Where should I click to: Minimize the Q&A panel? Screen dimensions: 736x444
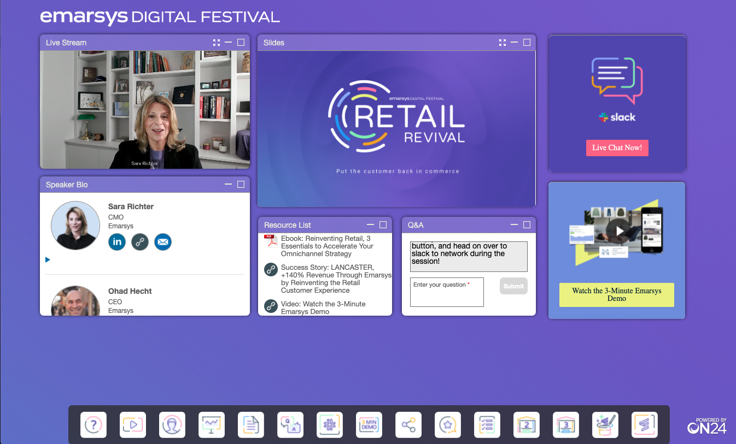pos(515,225)
